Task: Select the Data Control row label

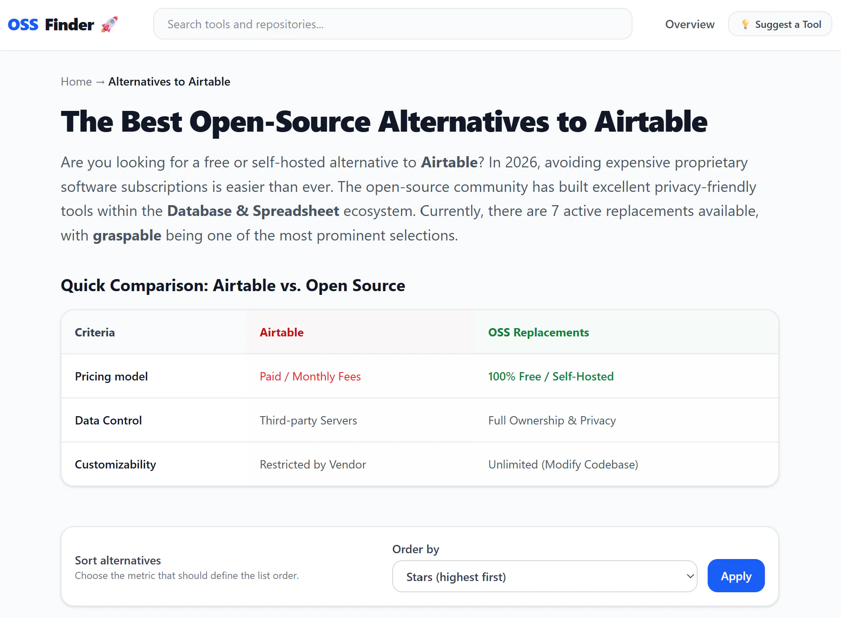Action: click(108, 420)
